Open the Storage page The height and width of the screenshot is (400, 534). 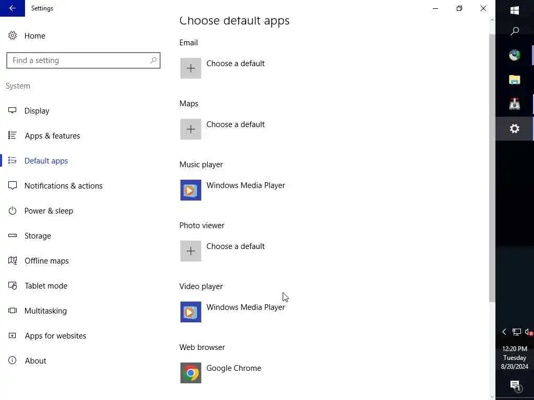click(38, 236)
